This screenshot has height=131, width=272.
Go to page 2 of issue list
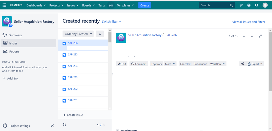pos(100,125)
